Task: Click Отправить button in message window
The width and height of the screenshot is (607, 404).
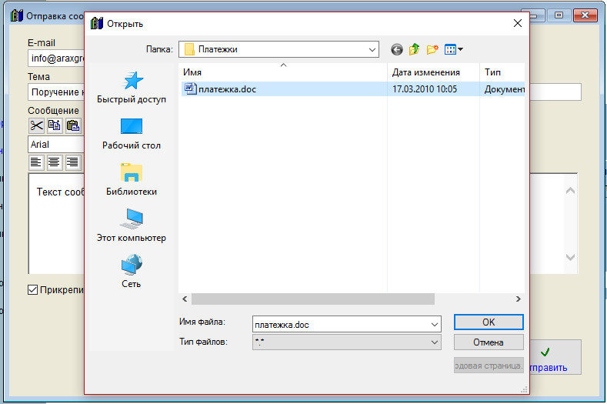Action: [x=555, y=358]
